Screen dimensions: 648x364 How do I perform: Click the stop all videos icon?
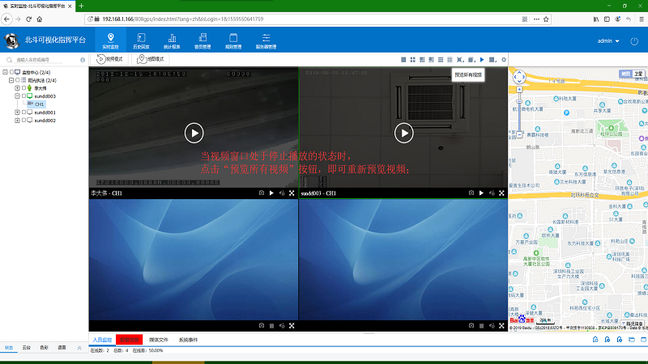coord(492,60)
